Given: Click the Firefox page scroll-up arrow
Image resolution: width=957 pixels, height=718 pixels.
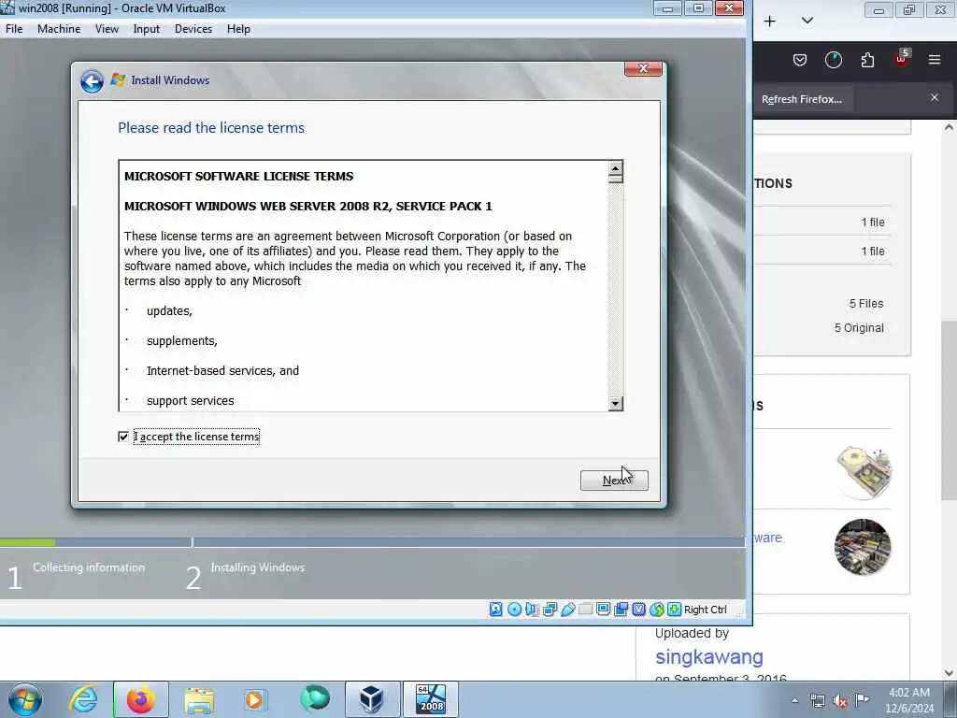Looking at the screenshot, I should pyautogui.click(x=949, y=127).
